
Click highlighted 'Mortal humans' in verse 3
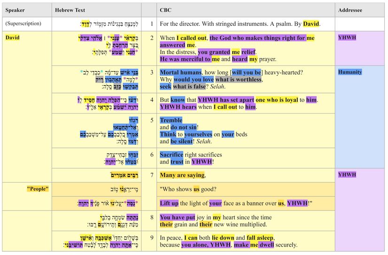(181, 72)
